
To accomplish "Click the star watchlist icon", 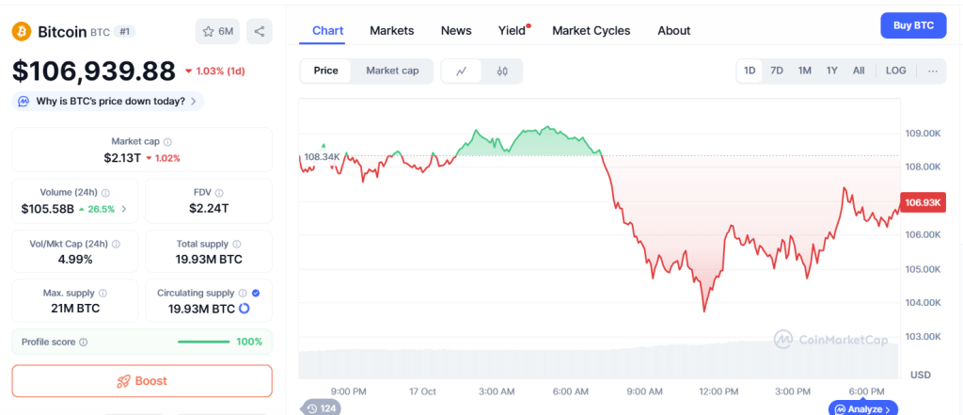I will click(208, 32).
